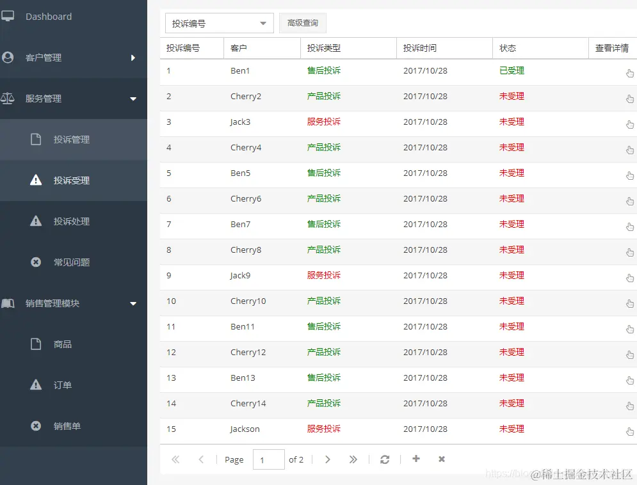Screen dimensions: 637x485
Task: Select 投诉受理 in the sidebar
Action: point(74,180)
